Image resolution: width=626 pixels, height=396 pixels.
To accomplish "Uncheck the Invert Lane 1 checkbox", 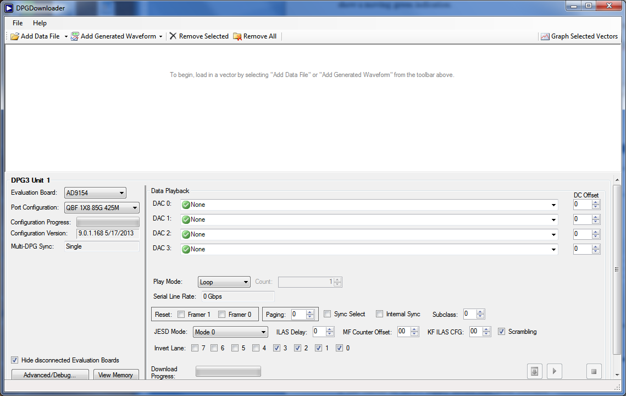I will pyautogui.click(x=318, y=348).
